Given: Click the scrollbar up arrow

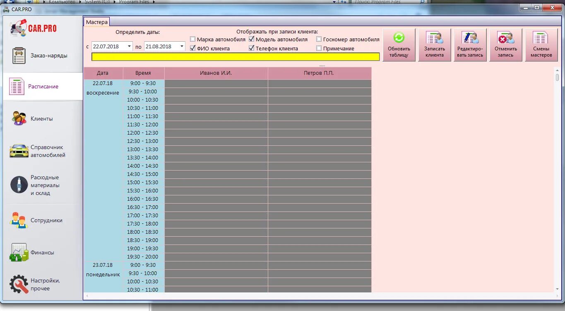Looking at the screenshot, I should point(557,70).
